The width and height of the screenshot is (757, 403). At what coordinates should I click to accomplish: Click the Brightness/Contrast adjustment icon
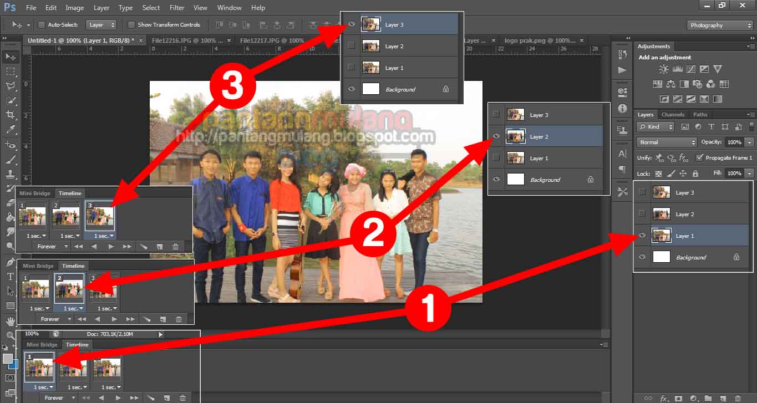663,69
